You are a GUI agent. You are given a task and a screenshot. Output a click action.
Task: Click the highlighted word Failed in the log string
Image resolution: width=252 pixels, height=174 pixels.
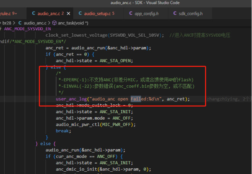(136, 99)
